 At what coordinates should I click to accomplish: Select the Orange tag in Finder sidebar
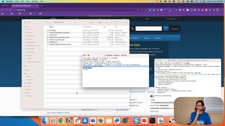coord(29,83)
